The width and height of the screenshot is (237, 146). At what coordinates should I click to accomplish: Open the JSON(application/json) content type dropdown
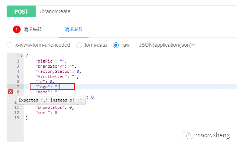(167, 45)
